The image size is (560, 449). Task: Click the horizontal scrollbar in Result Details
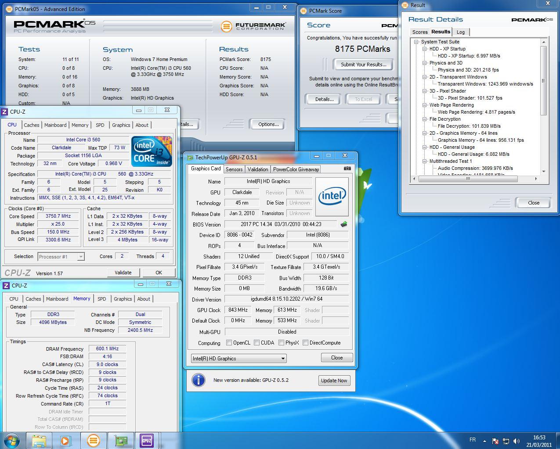coord(468,179)
